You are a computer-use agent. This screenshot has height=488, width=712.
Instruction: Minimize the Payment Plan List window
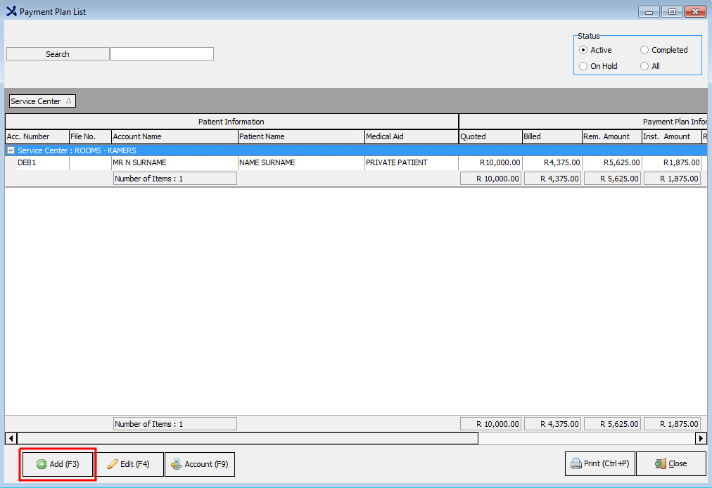point(649,12)
